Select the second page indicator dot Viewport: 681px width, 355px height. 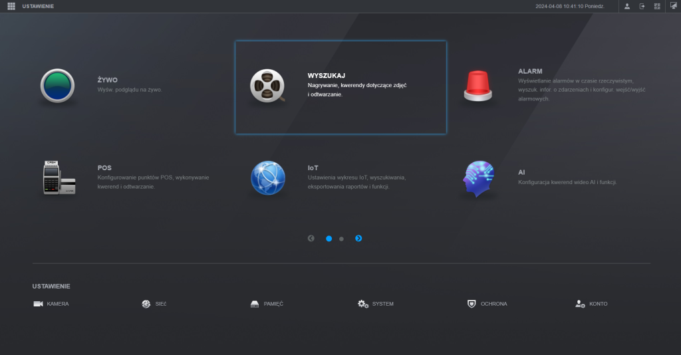click(x=341, y=238)
